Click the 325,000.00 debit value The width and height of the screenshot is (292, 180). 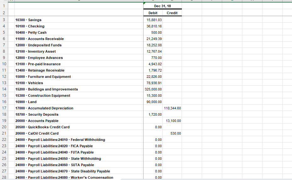(153, 89)
